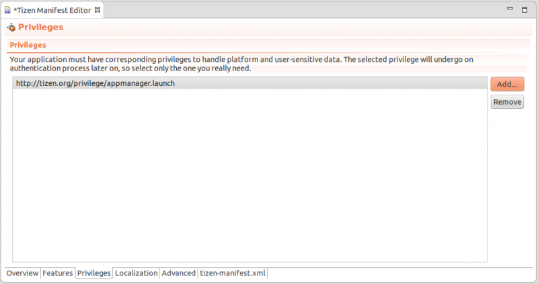Switch to the Overview tab

click(22, 273)
